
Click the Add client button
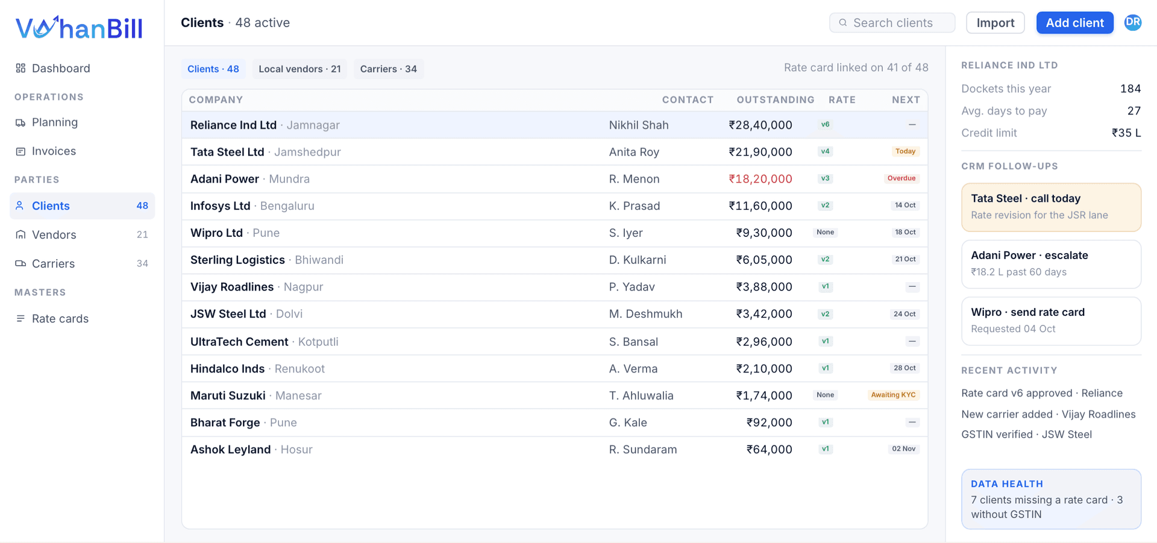tap(1074, 23)
